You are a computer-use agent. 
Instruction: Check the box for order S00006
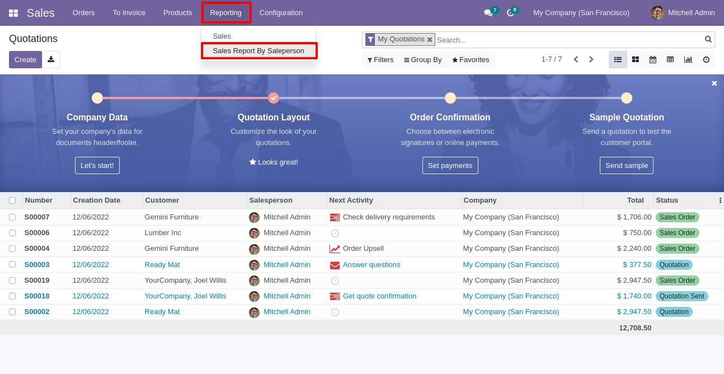click(x=12, y=233)
